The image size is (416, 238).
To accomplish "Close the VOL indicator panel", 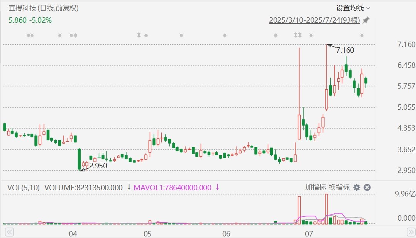I will pyautogui.click(x=367, y=188).
